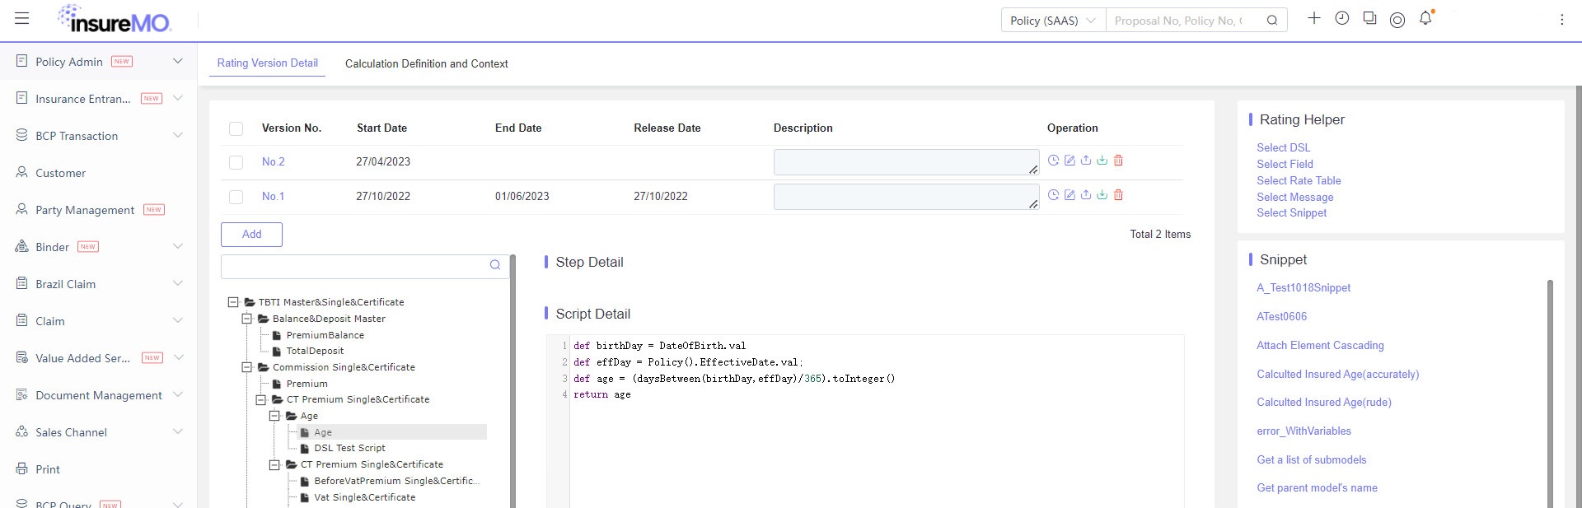Click the upload icon for version No.1
Viewport: 1582px width, 508px height.
pos(1086,195)
